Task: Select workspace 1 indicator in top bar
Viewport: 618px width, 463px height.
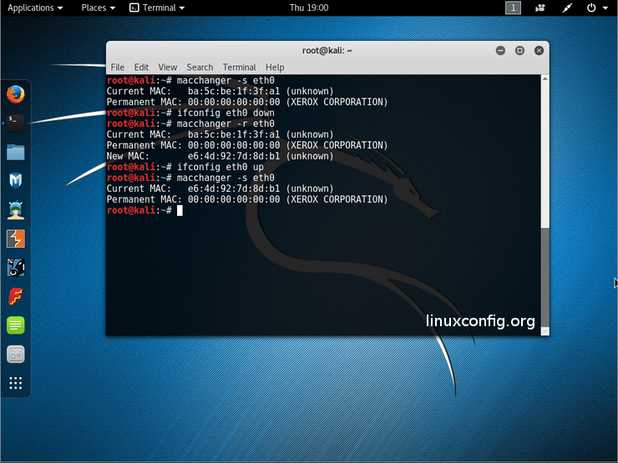Action: coord(513,8)
